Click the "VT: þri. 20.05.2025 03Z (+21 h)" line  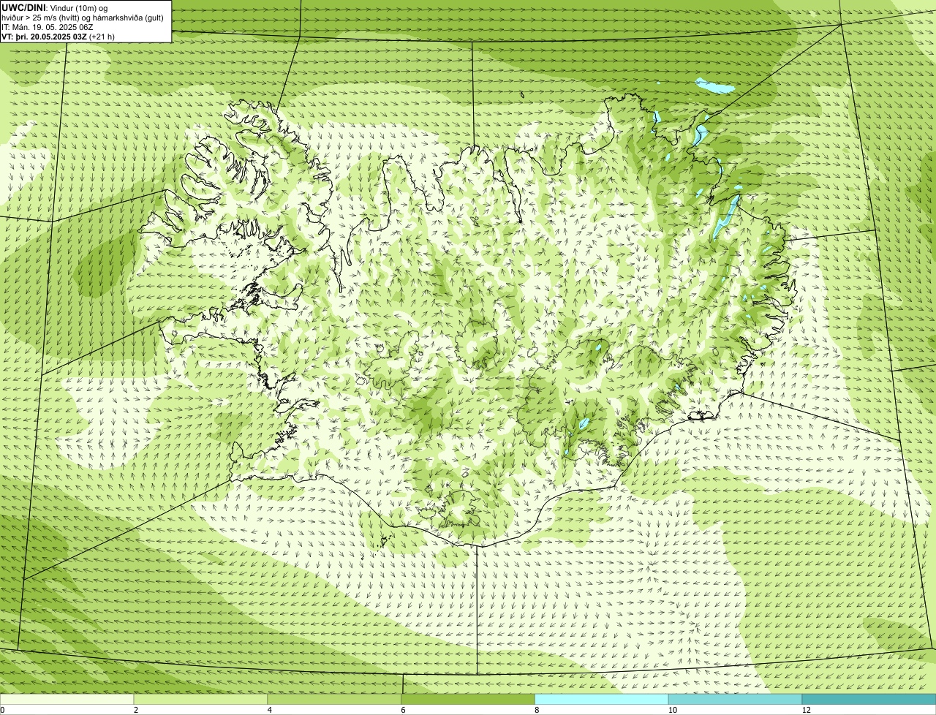tap(58, 37)
